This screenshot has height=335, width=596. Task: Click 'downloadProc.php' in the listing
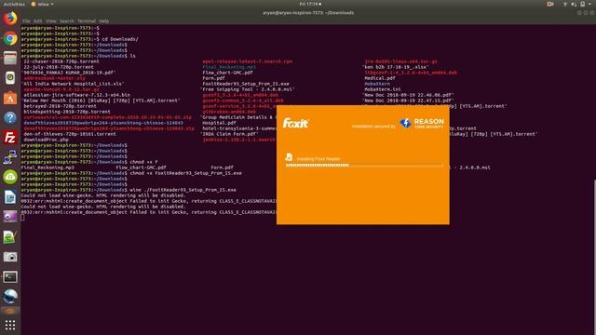pos(46,140)
